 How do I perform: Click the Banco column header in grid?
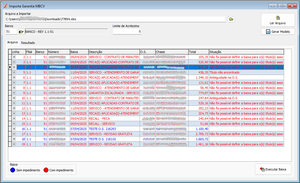click(x=42, y=52)
